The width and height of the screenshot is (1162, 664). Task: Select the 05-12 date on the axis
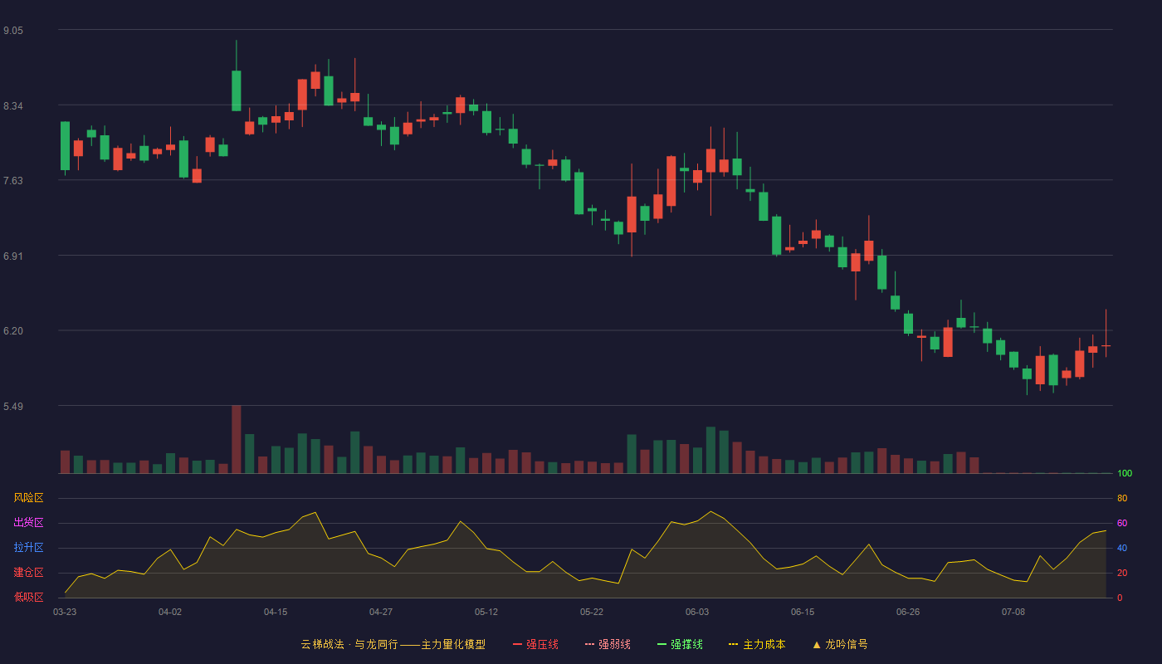point(486,612)
